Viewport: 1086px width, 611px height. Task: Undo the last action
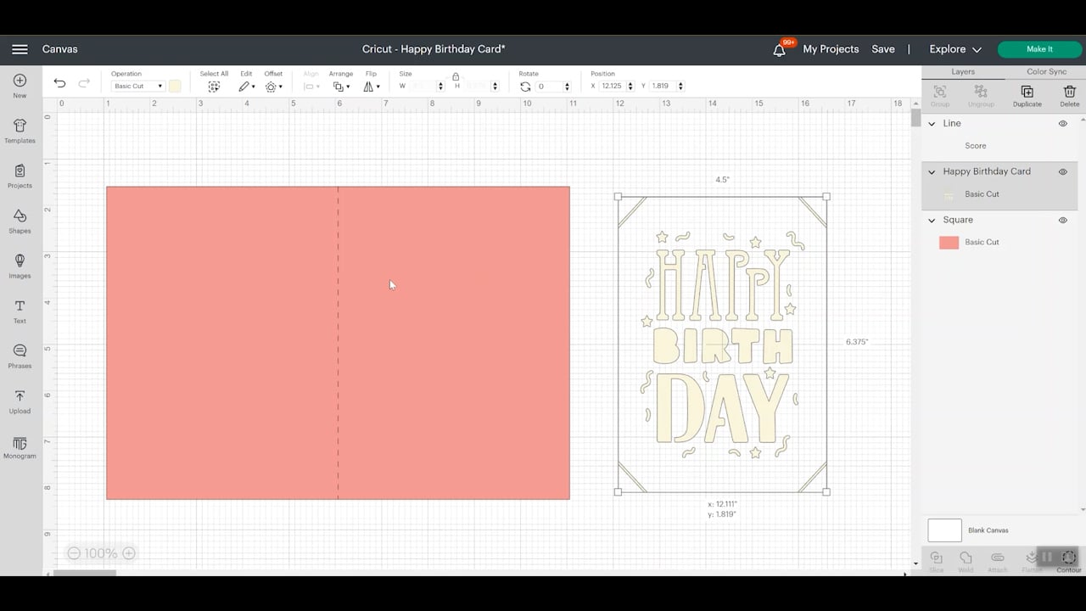coord(59,83)
